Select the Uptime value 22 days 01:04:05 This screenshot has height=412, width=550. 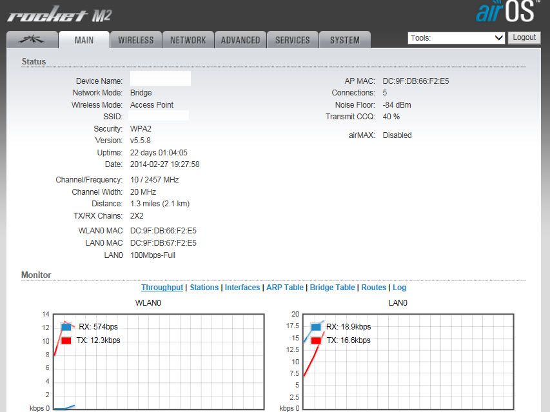click(159, 153)
